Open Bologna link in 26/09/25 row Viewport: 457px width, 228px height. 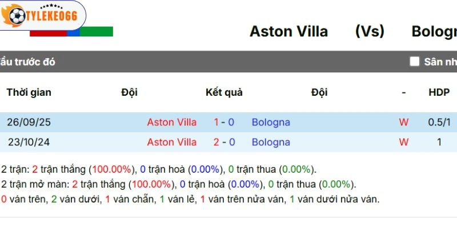point(271,122)
